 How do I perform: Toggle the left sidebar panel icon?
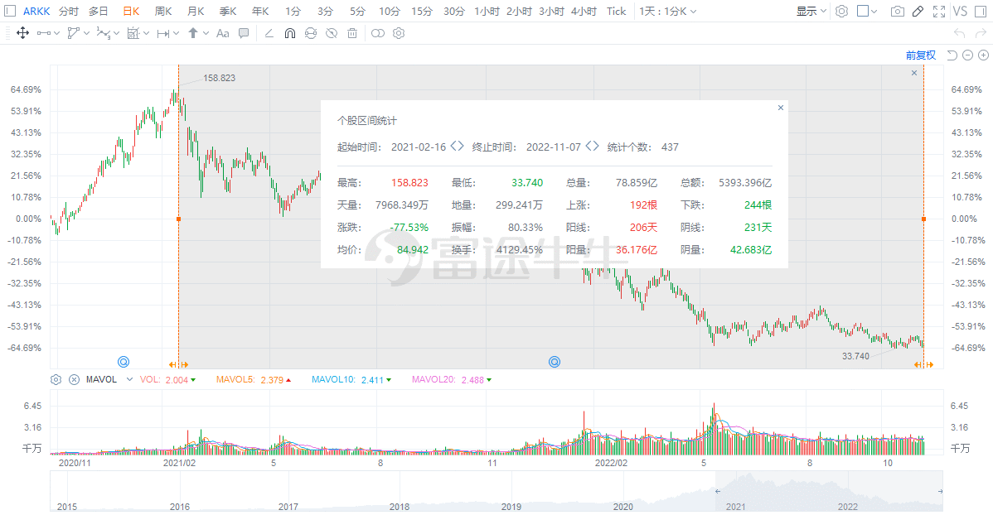pyautogui.click(x=10, y=12)
